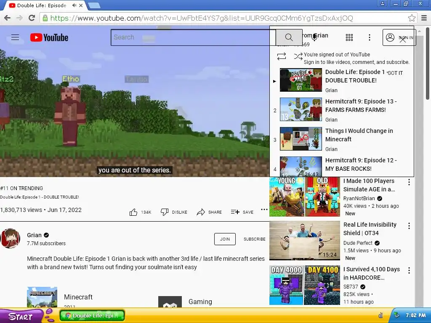Open Dude Perfect channel link
Screen dimensions: 431x323
coord(358,243)
